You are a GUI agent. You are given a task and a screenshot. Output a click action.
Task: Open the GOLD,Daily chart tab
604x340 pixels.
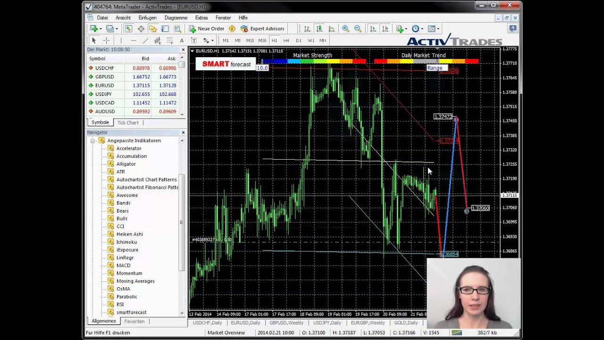(406, 323)
